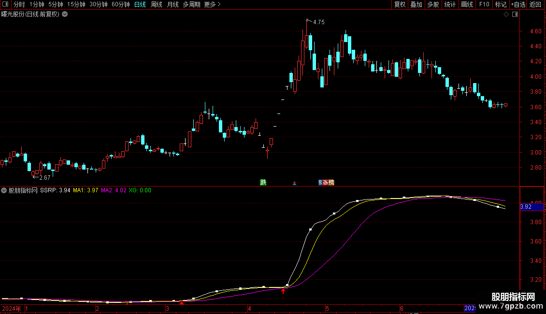Click the 标记 mark button
This screenshot has height=314, width=546.
tap(501, 4)
